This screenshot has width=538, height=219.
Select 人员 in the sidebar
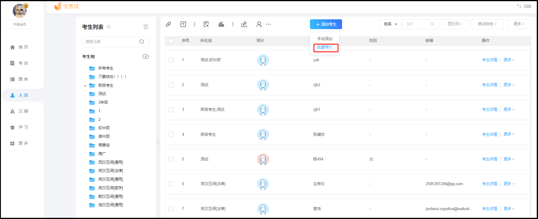(19, 95)
